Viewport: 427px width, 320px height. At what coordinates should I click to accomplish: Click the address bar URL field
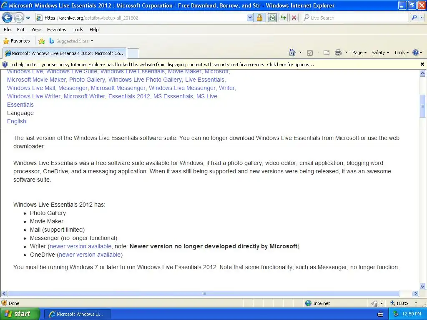pos(141,18)
